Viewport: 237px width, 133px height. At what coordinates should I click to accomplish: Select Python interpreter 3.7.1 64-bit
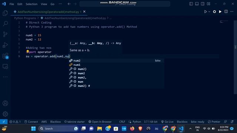click(151, 122)
